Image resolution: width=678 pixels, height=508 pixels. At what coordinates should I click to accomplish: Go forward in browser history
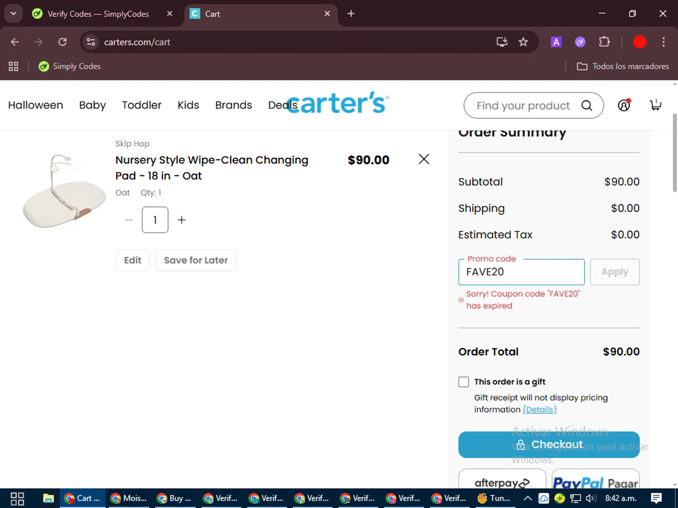pyautogui.click(x=38, y=42)
